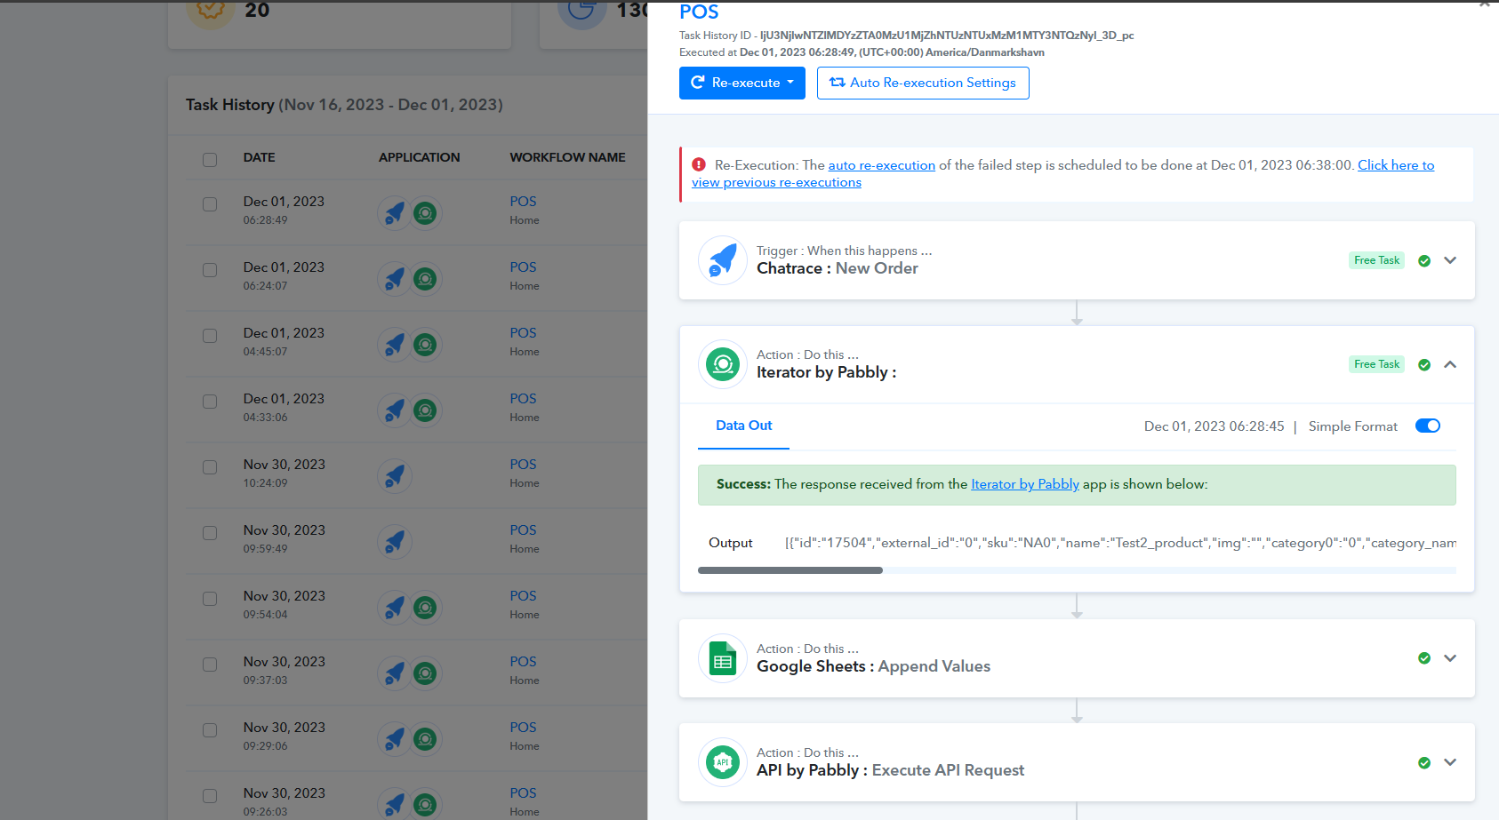This screenshot has width=1499, height=820.
Task: Check the Nov 30 09:59:49 task row
Action: 210,533
